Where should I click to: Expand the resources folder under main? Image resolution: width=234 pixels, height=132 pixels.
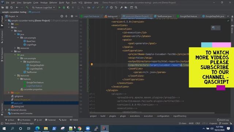point(15,48)
